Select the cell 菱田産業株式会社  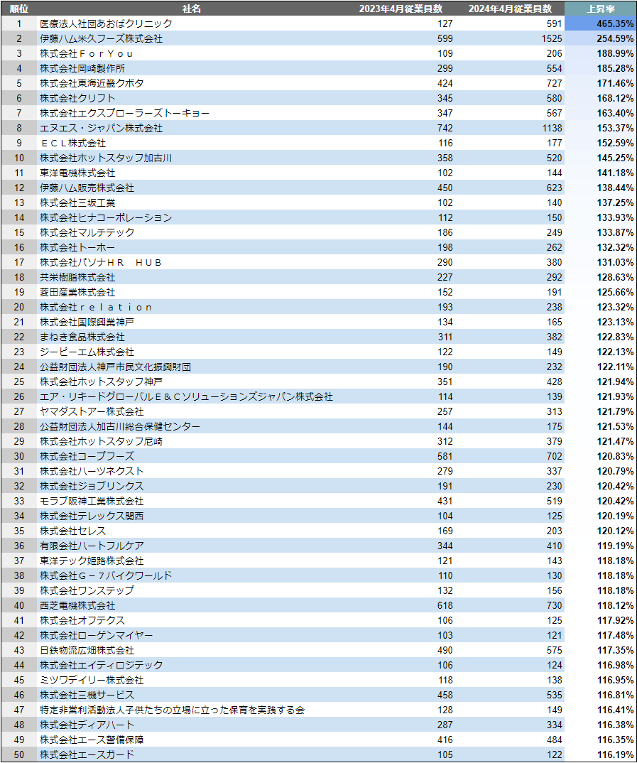click(x=77, y=292)
